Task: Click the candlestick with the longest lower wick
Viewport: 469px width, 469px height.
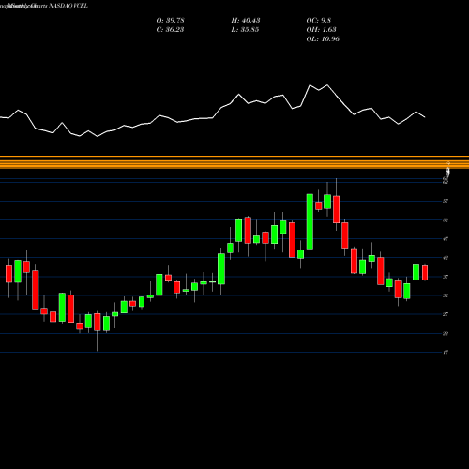Action: 98,322
